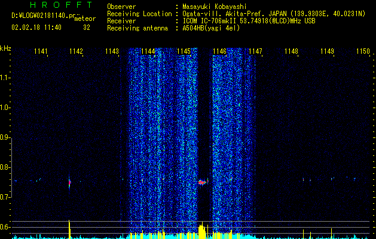The image size is (376, 239).
Task: Click the 'Receiver' field label
Action: tap(121, 21)
